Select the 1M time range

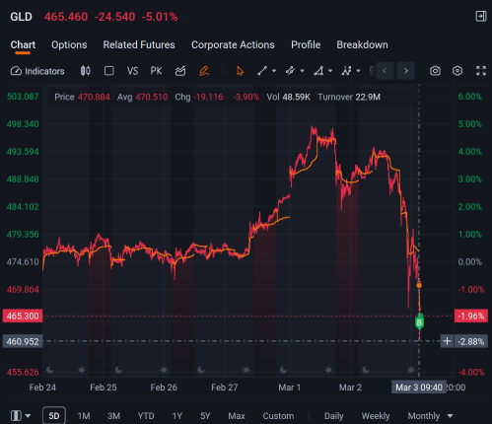click(x=84, y=416)
